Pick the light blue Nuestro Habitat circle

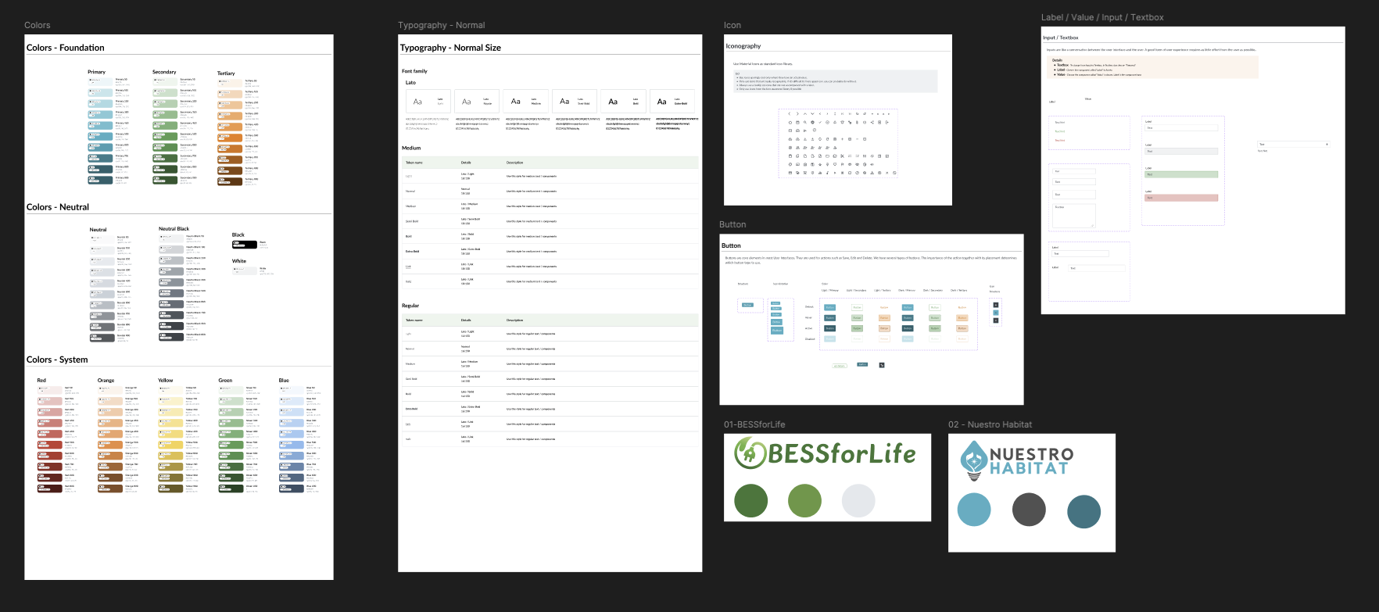974,510
